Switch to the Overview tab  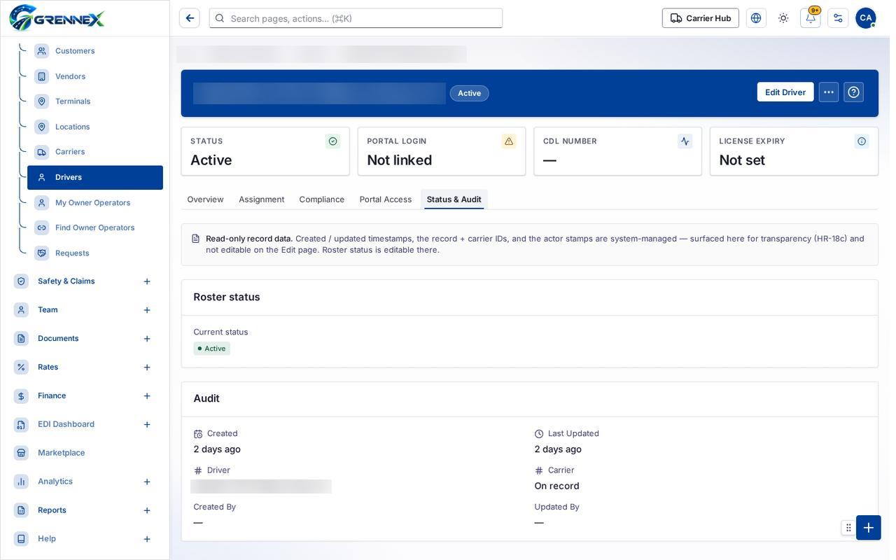[205, 199]
